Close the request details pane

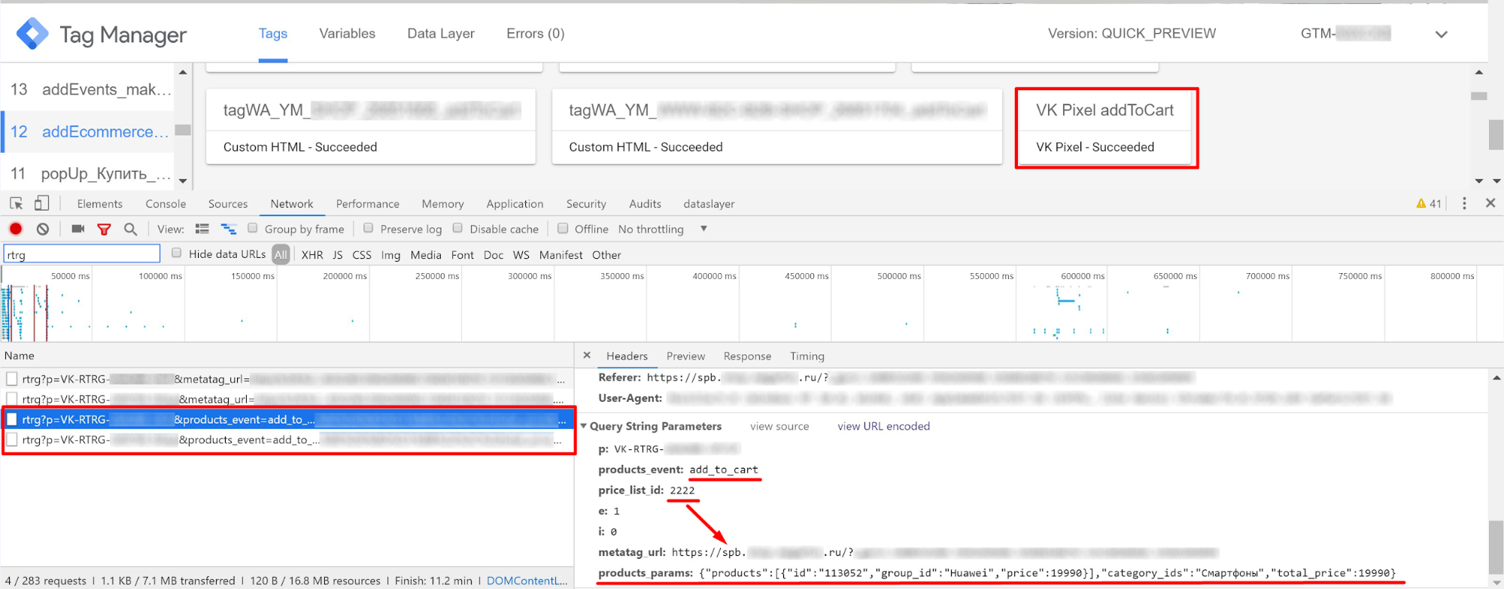[587, 356]
